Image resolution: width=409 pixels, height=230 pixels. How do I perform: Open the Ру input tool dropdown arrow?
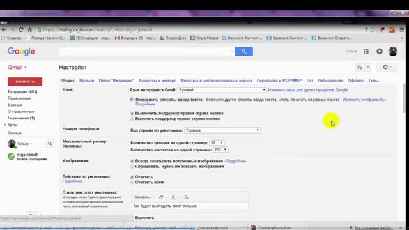click(x=368, y=67)
